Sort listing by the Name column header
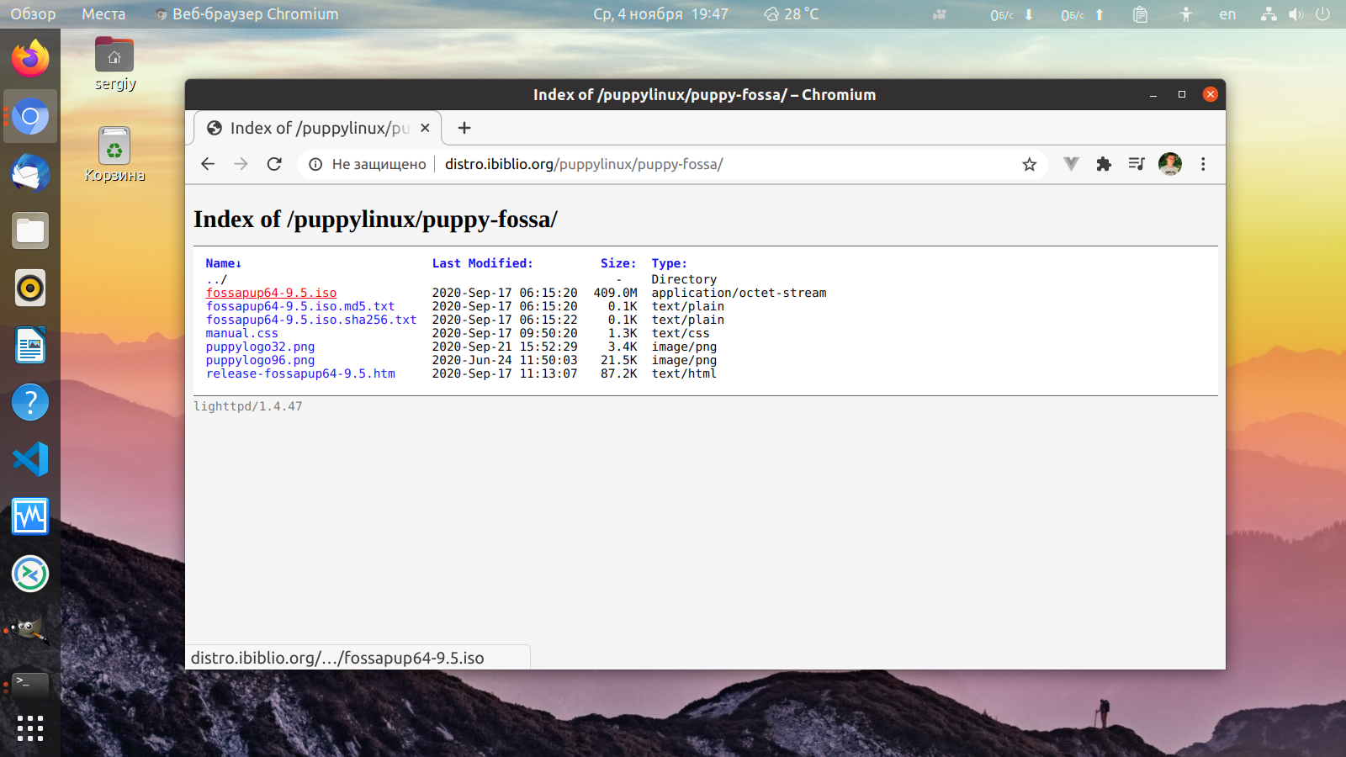Image resolution: width=1346 pixels, height=757 pixels. [224, 263]
